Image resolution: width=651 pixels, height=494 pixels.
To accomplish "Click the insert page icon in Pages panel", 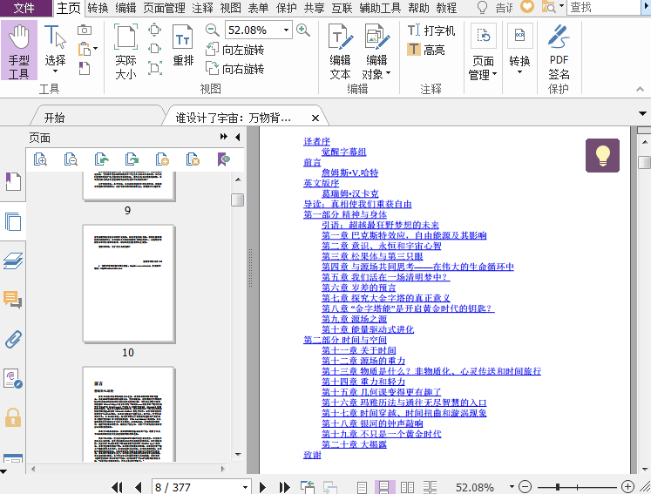I will tap(162, 159).
